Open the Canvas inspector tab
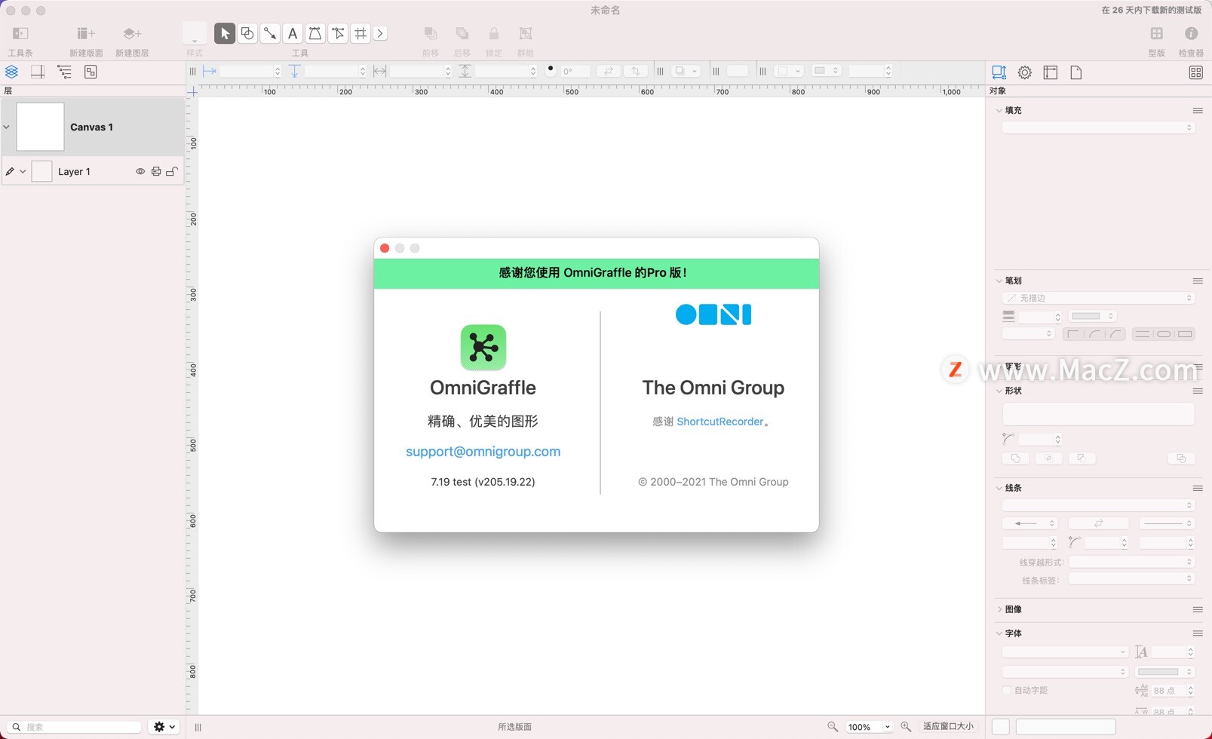This screenshot has height=739, width=1212. pyautogui.click(x=1050, y=72)
